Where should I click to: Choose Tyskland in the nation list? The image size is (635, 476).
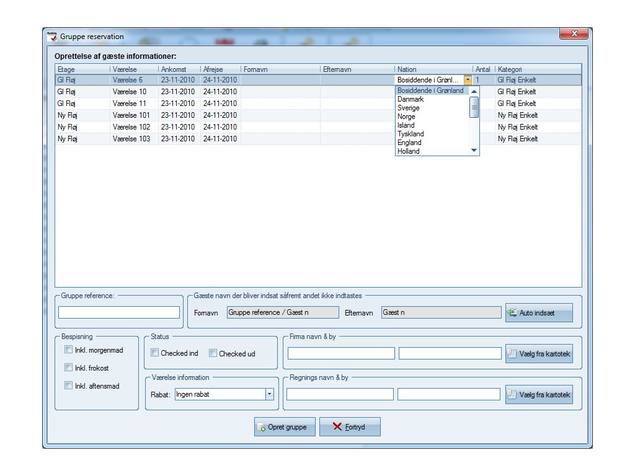[411, 134]
